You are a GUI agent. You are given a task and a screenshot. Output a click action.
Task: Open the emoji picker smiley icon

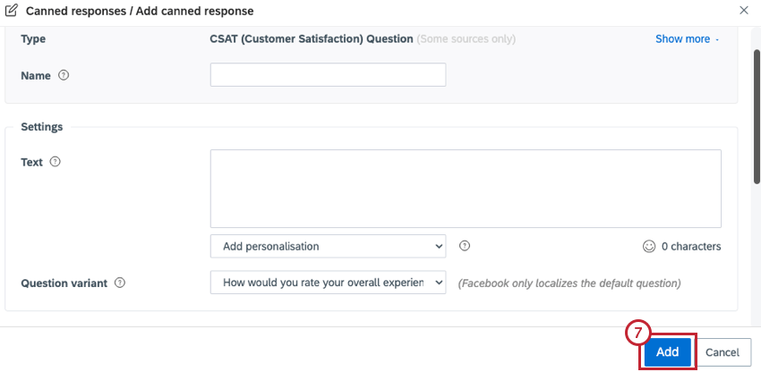tap(649, 247)
